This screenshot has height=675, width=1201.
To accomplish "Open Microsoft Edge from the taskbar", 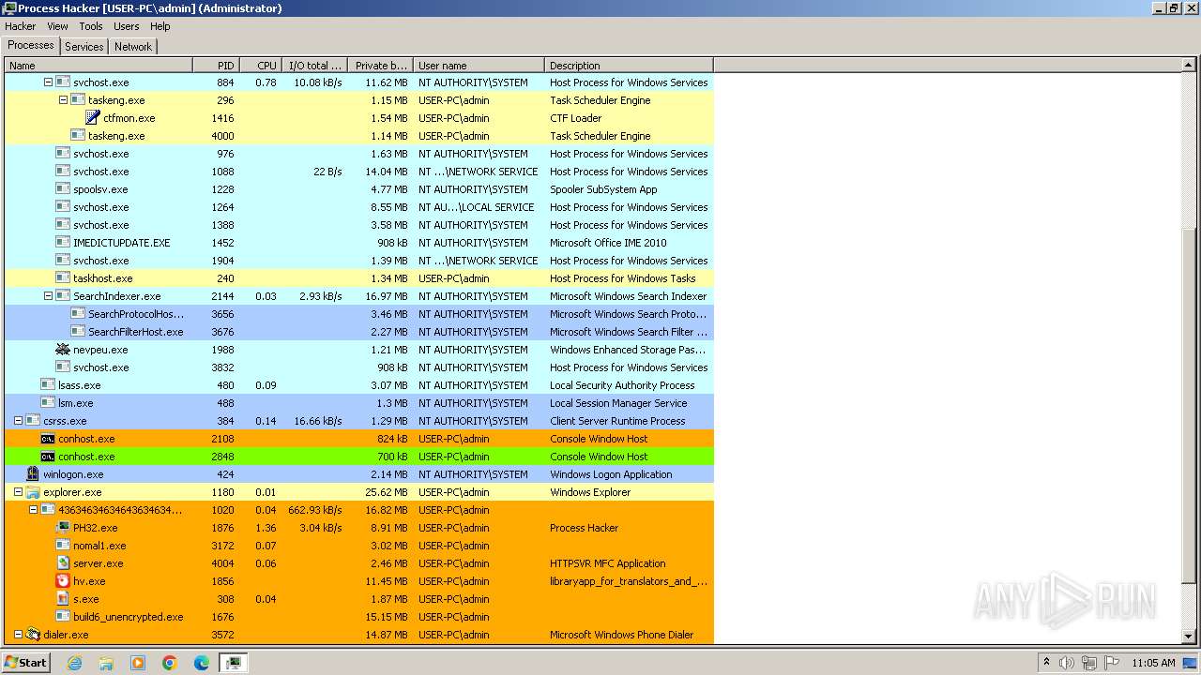I will click(x=202, y=663).
